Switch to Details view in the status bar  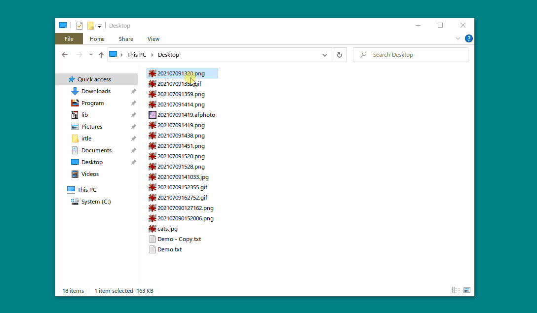point(456,290)
